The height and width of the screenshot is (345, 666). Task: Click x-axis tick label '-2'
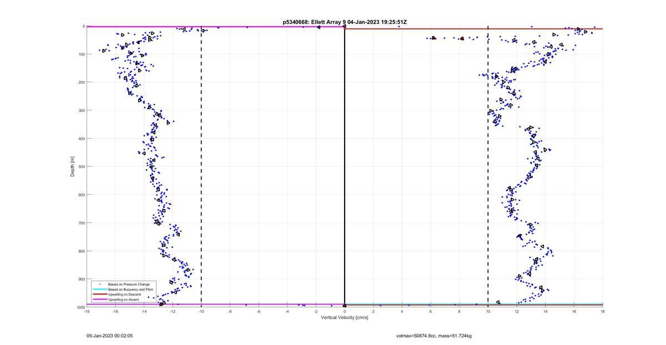coord(316,311)
